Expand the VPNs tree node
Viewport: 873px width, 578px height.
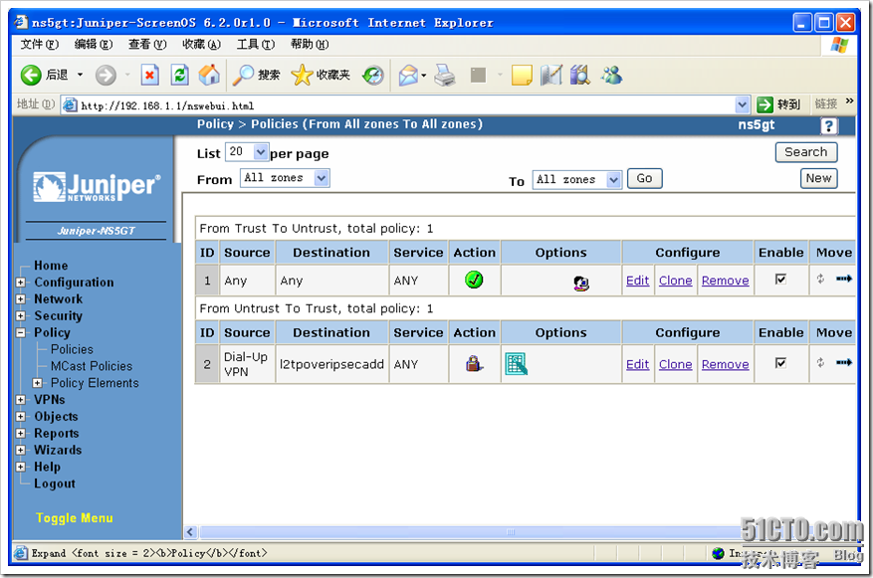click(21, 399)
